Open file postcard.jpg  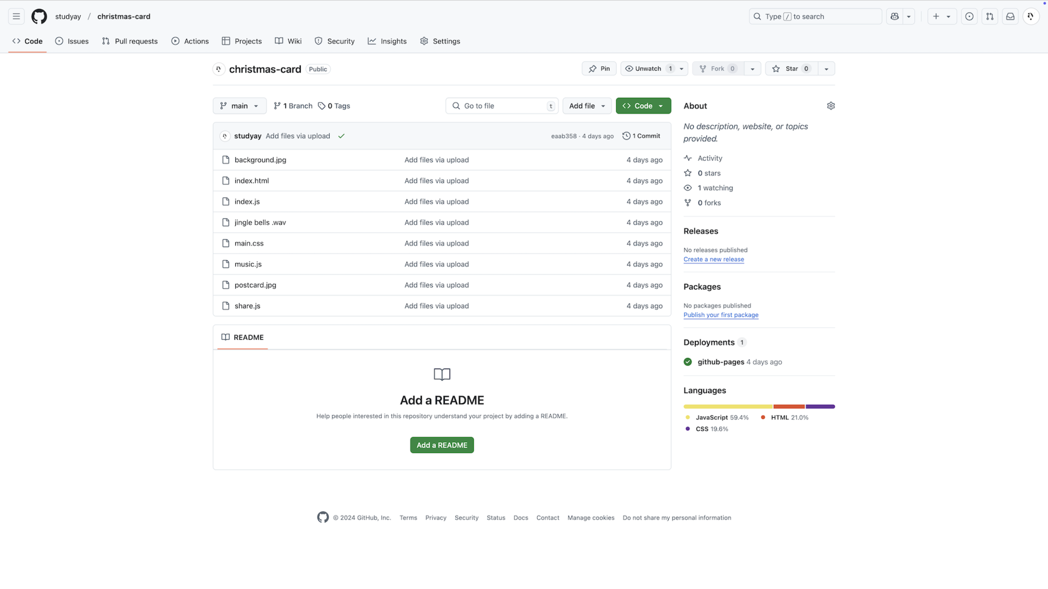[x=255, y=285]
